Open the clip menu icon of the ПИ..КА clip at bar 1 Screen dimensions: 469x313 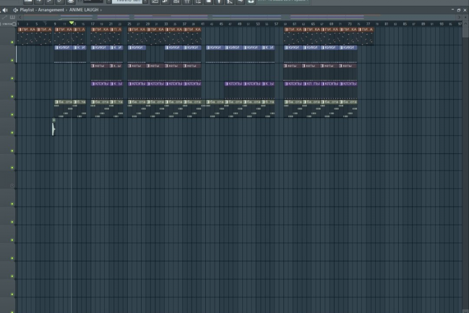click(20, 29)
